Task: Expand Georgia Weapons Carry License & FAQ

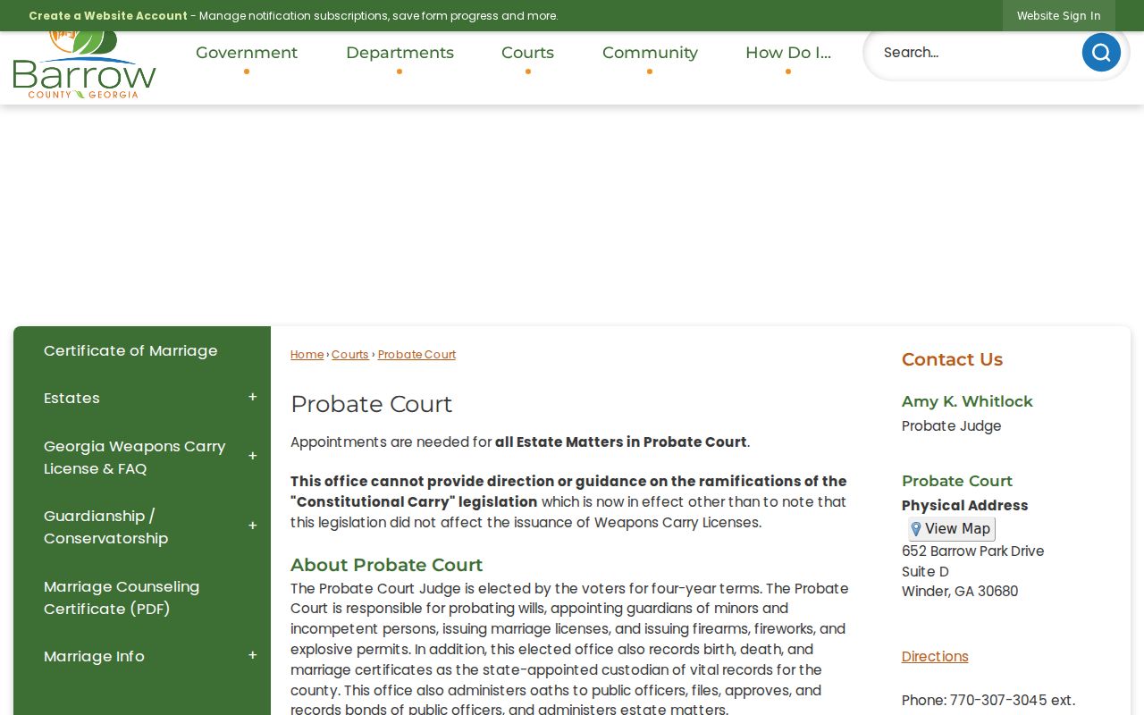Action: [x=253, y=457]
